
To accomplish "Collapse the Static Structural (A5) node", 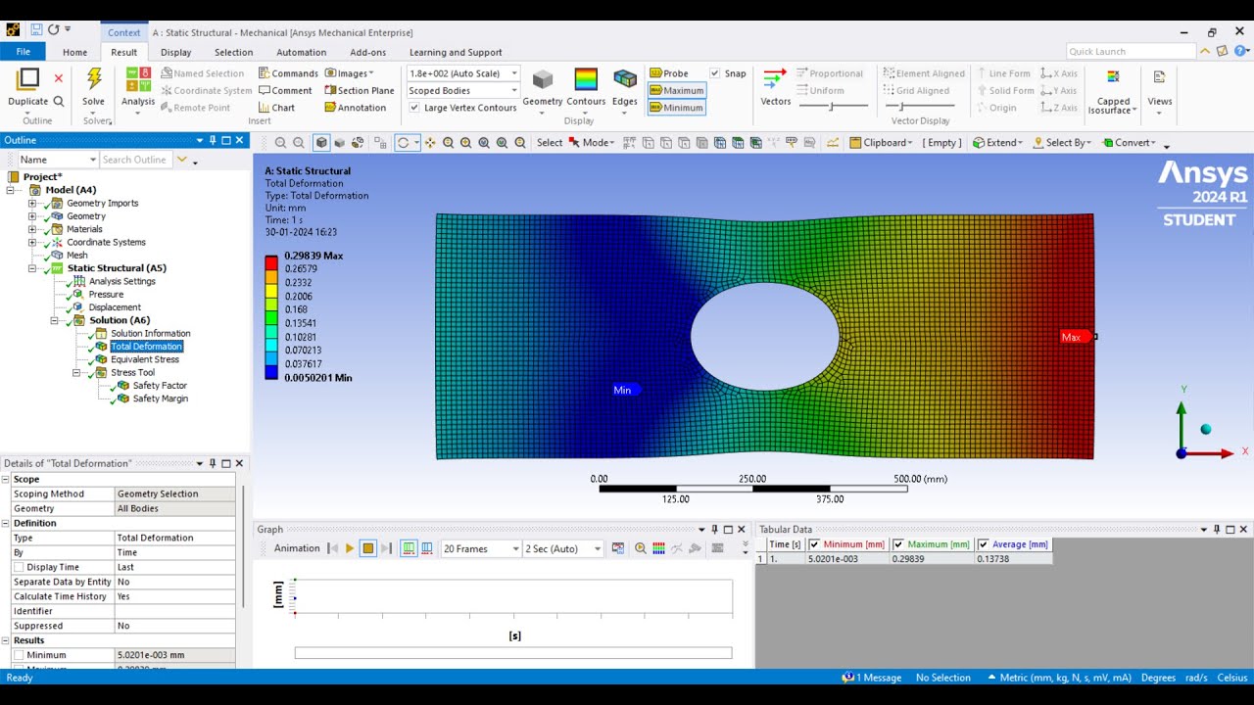I will (x=32, y=268).
